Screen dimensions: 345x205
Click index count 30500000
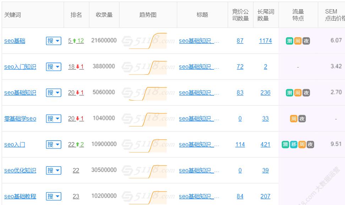[x=104, y=170]
